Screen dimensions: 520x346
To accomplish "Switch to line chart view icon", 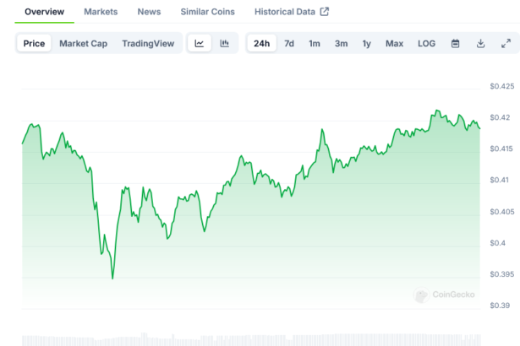I will tap(199, 43).
